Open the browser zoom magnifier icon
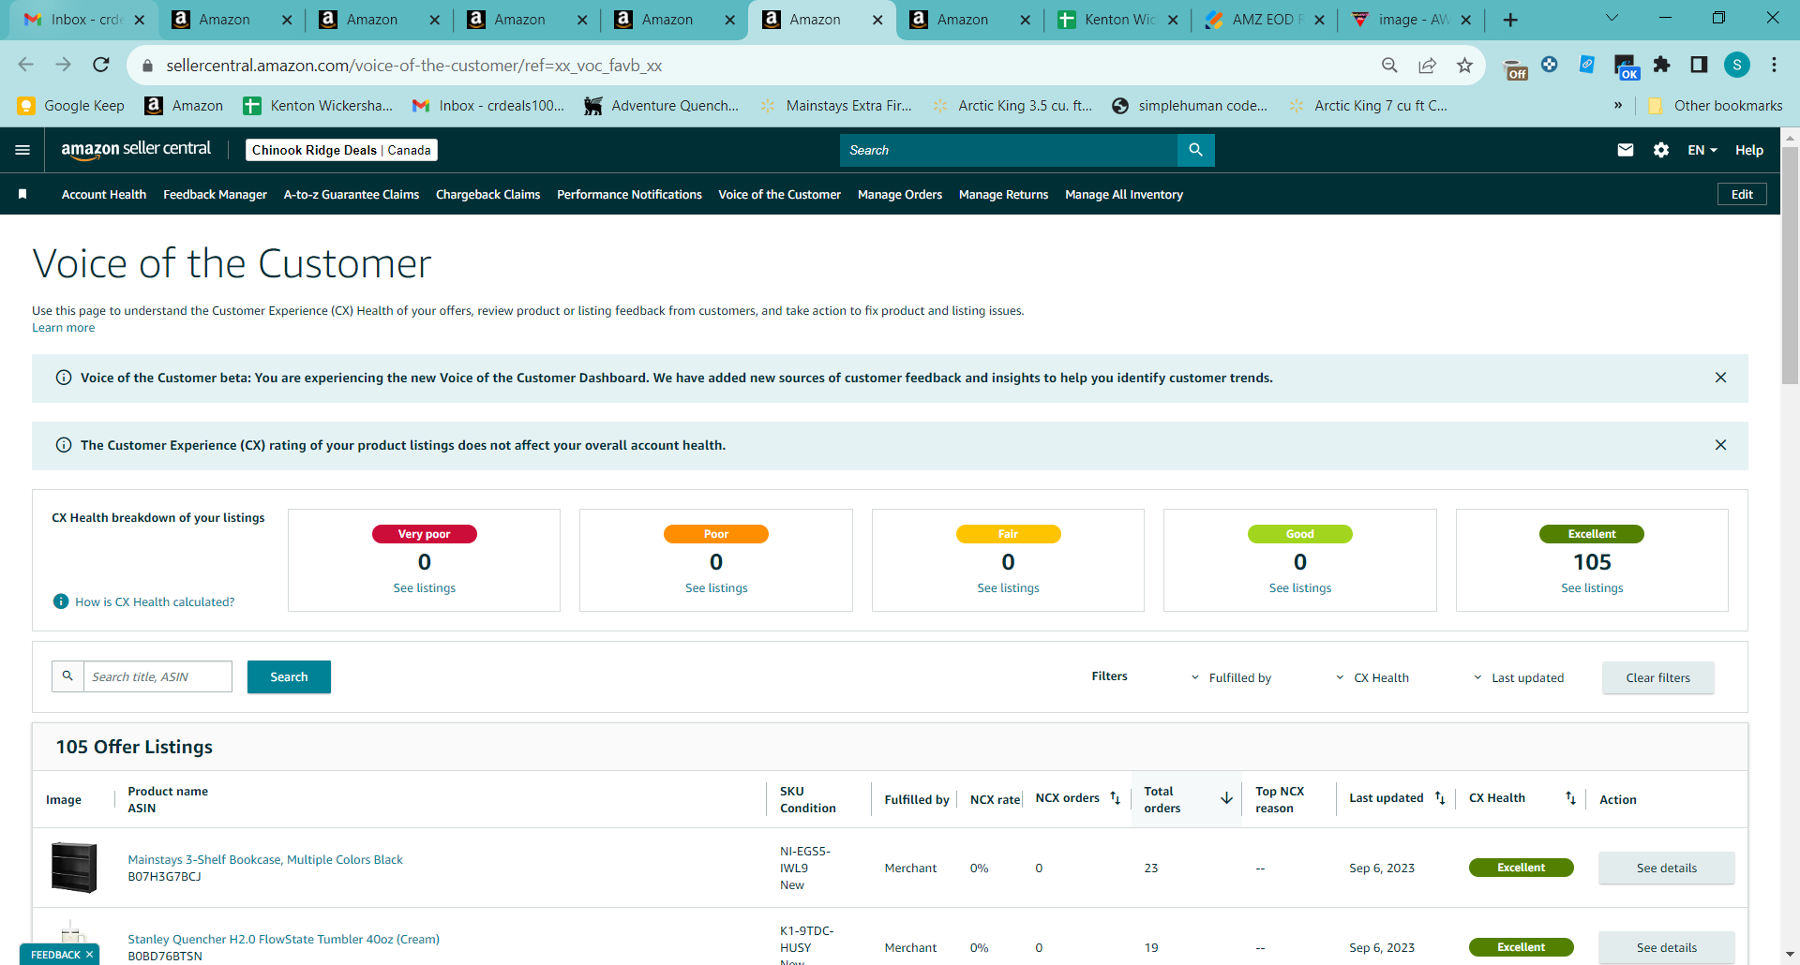This screenshot has width=1800, height=965. [x=1389, y=65]
